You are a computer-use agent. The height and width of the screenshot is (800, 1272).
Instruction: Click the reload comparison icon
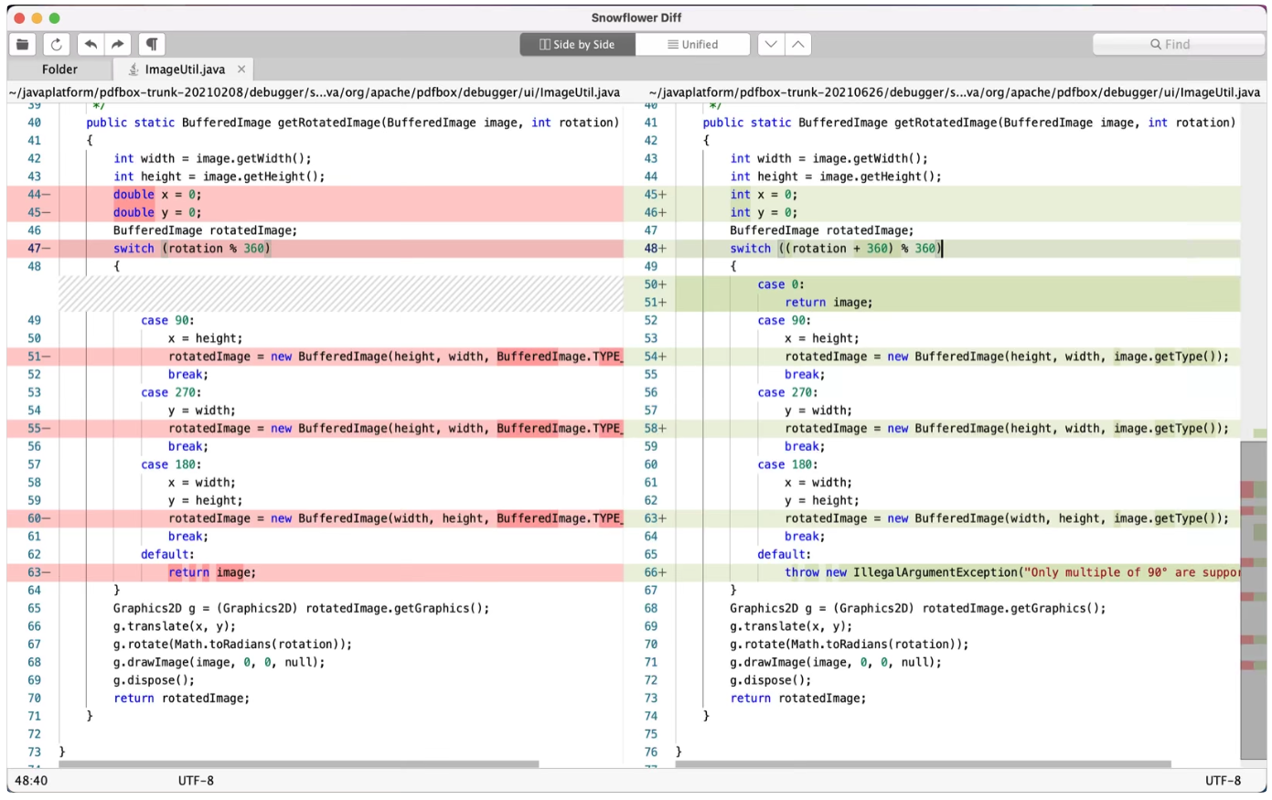tap(57, 44)
